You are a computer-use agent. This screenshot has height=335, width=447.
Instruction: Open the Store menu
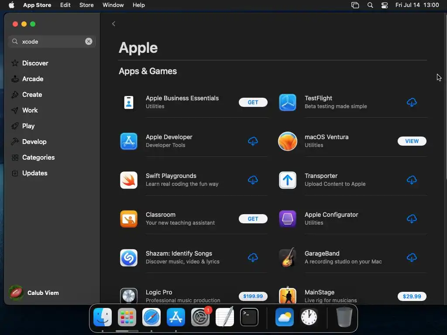pyautogui.click(x=86, y=5)
